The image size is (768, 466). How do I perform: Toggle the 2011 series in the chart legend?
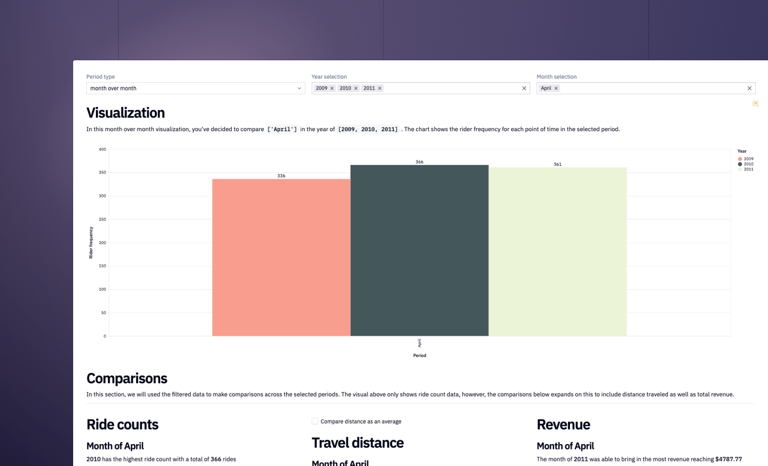click(748, 169)
